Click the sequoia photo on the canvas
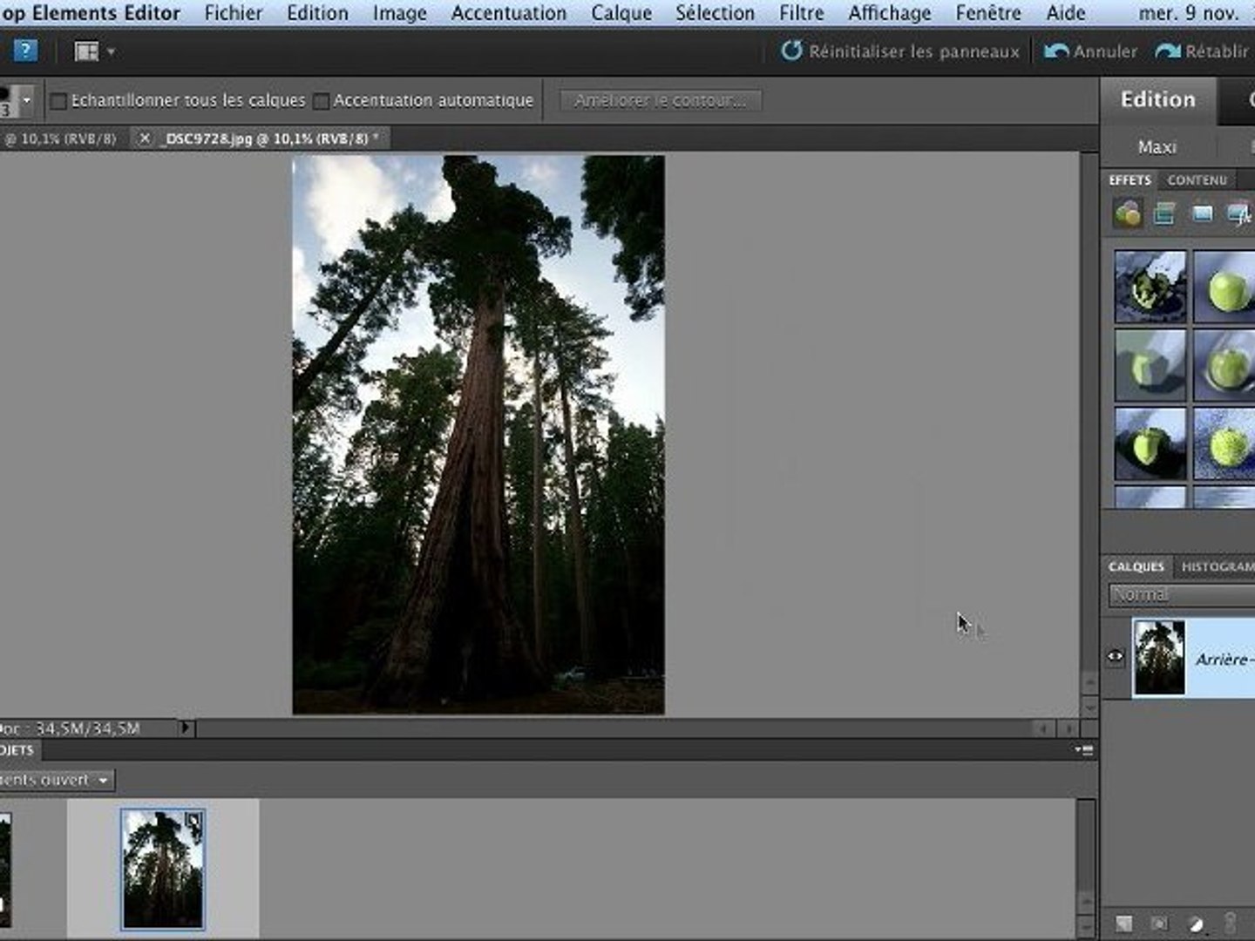Viewport: 1255px width, 941px height. 478,435
